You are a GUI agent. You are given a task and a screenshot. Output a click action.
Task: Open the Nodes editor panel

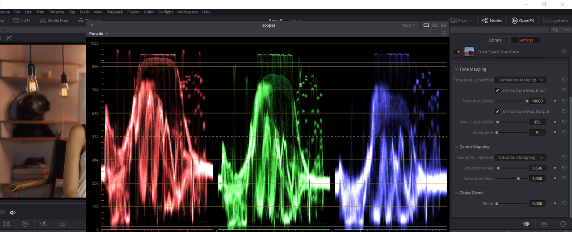click(x=492, y=21)
